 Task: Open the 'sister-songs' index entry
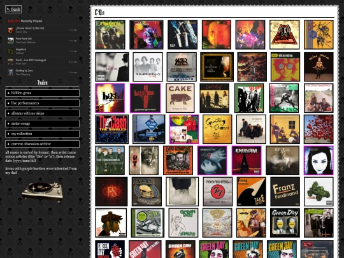pos(42,124)
